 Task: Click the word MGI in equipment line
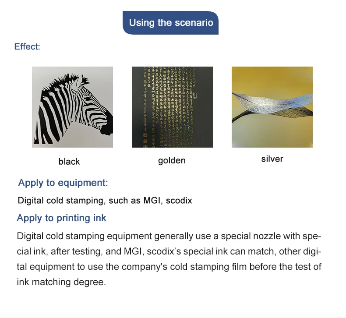[153, 200]
